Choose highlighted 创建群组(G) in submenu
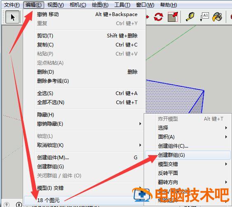Viewport: 232px width, 207px height. (187, 155)
